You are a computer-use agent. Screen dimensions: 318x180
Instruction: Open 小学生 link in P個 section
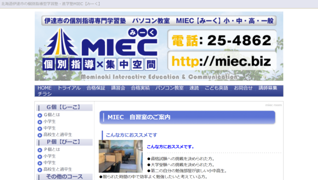[50, 156]
